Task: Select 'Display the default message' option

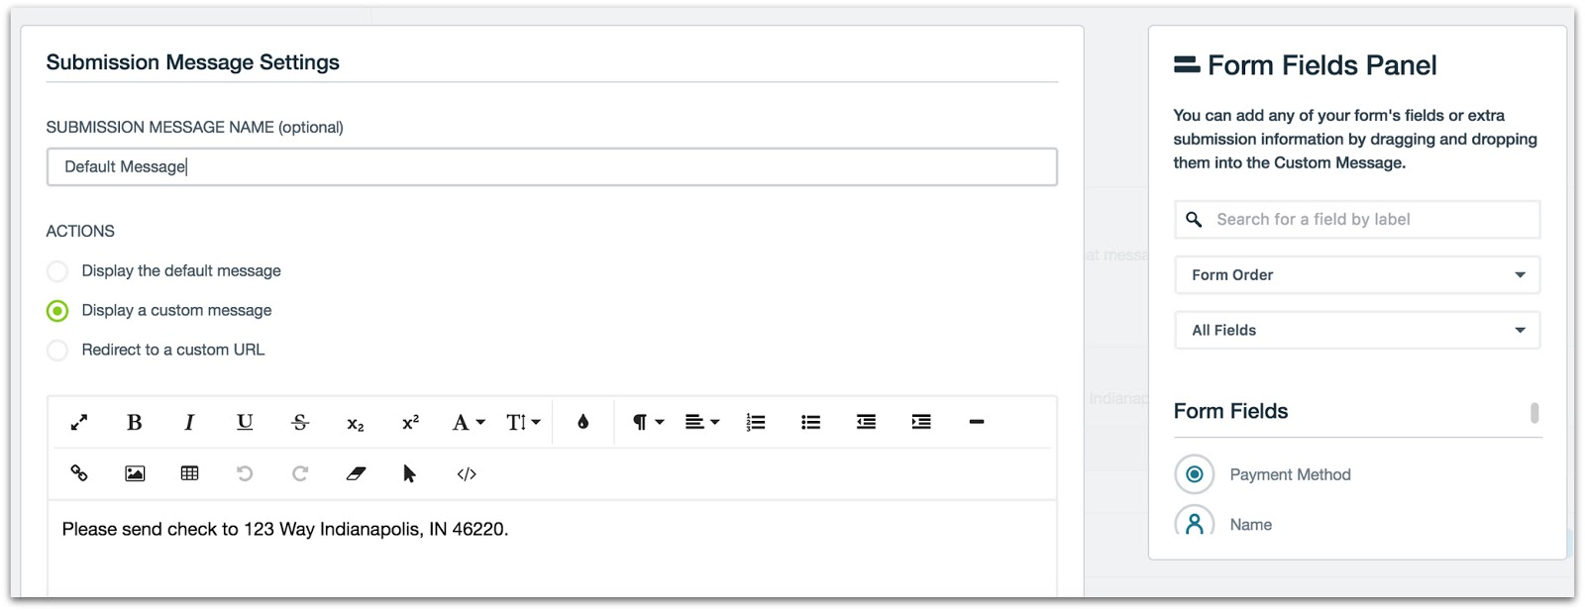Action: click(58, 271)
